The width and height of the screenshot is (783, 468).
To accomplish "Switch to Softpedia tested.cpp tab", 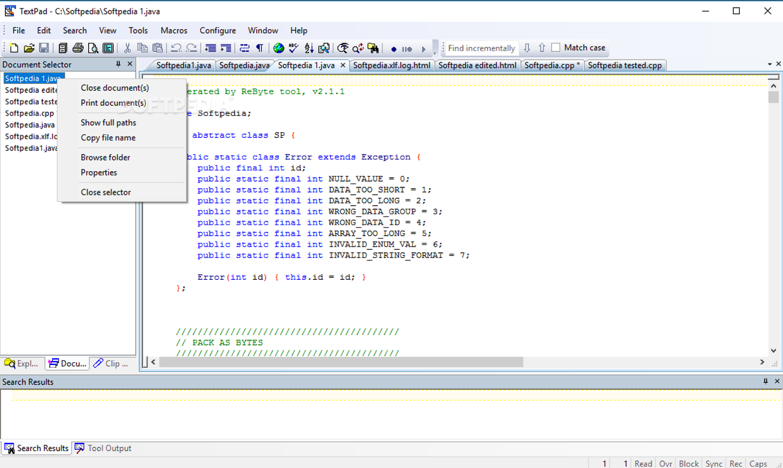I will pyautogui.click(x=625, y=65).
